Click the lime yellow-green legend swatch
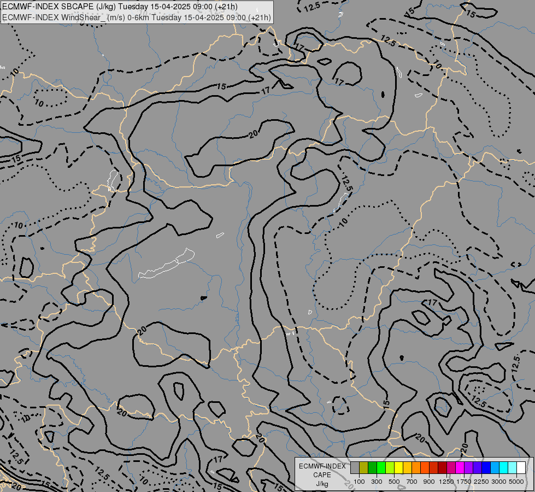 click(390, 467)
